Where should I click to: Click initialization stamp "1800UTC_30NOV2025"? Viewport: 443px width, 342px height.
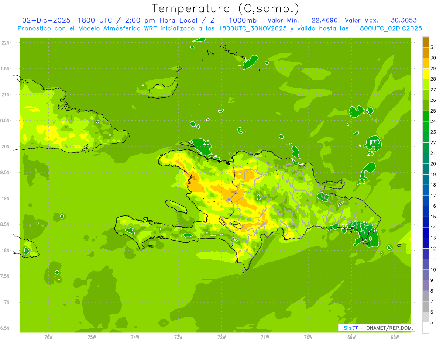click(x=253, y=28)
